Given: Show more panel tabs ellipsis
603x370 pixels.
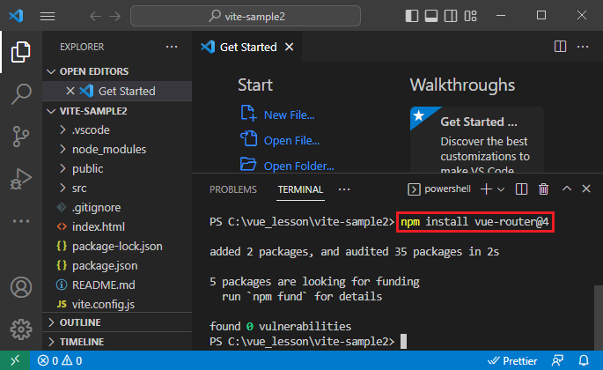Looking at the screenshot, I should (344, 189).
